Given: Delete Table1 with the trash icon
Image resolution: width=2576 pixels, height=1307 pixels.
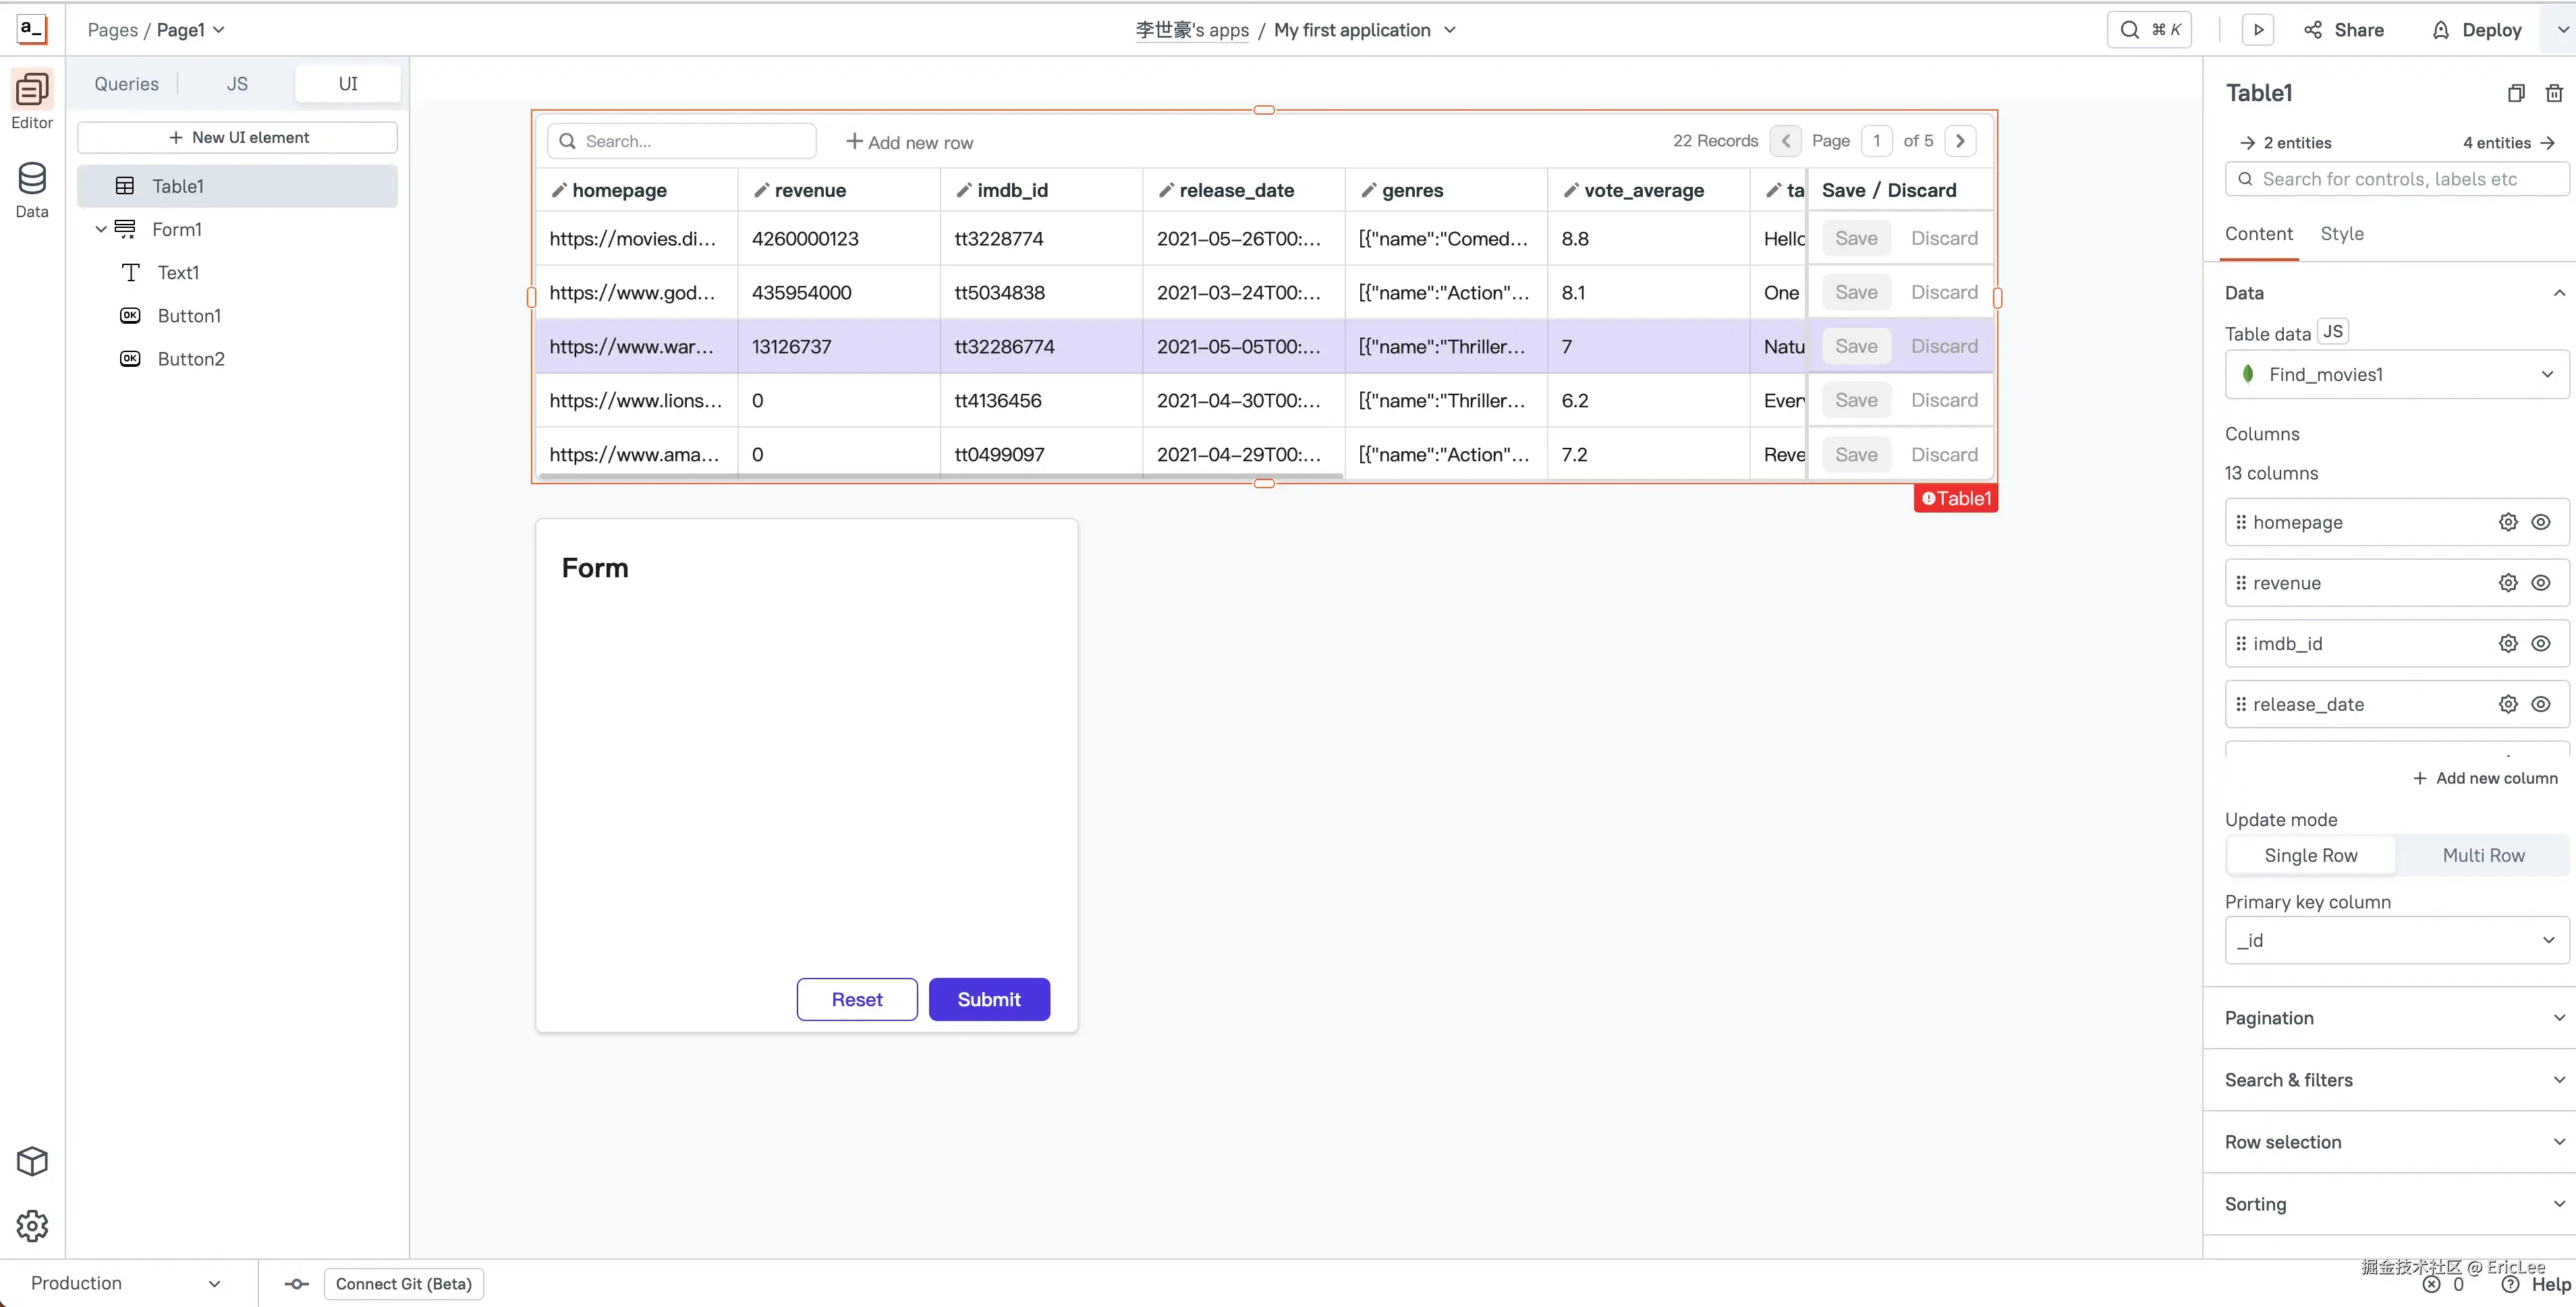Looking at the screenshot, I should (x=2553, y=93).
